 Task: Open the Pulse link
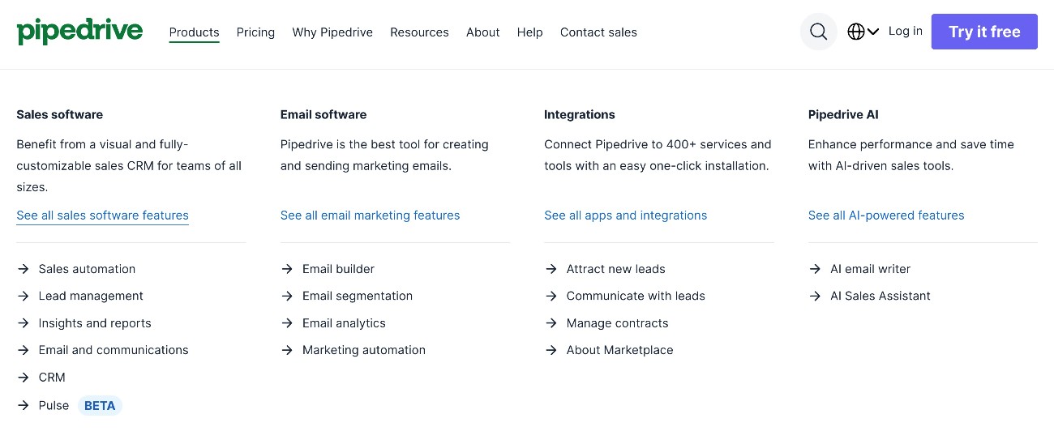pos(54,405)
